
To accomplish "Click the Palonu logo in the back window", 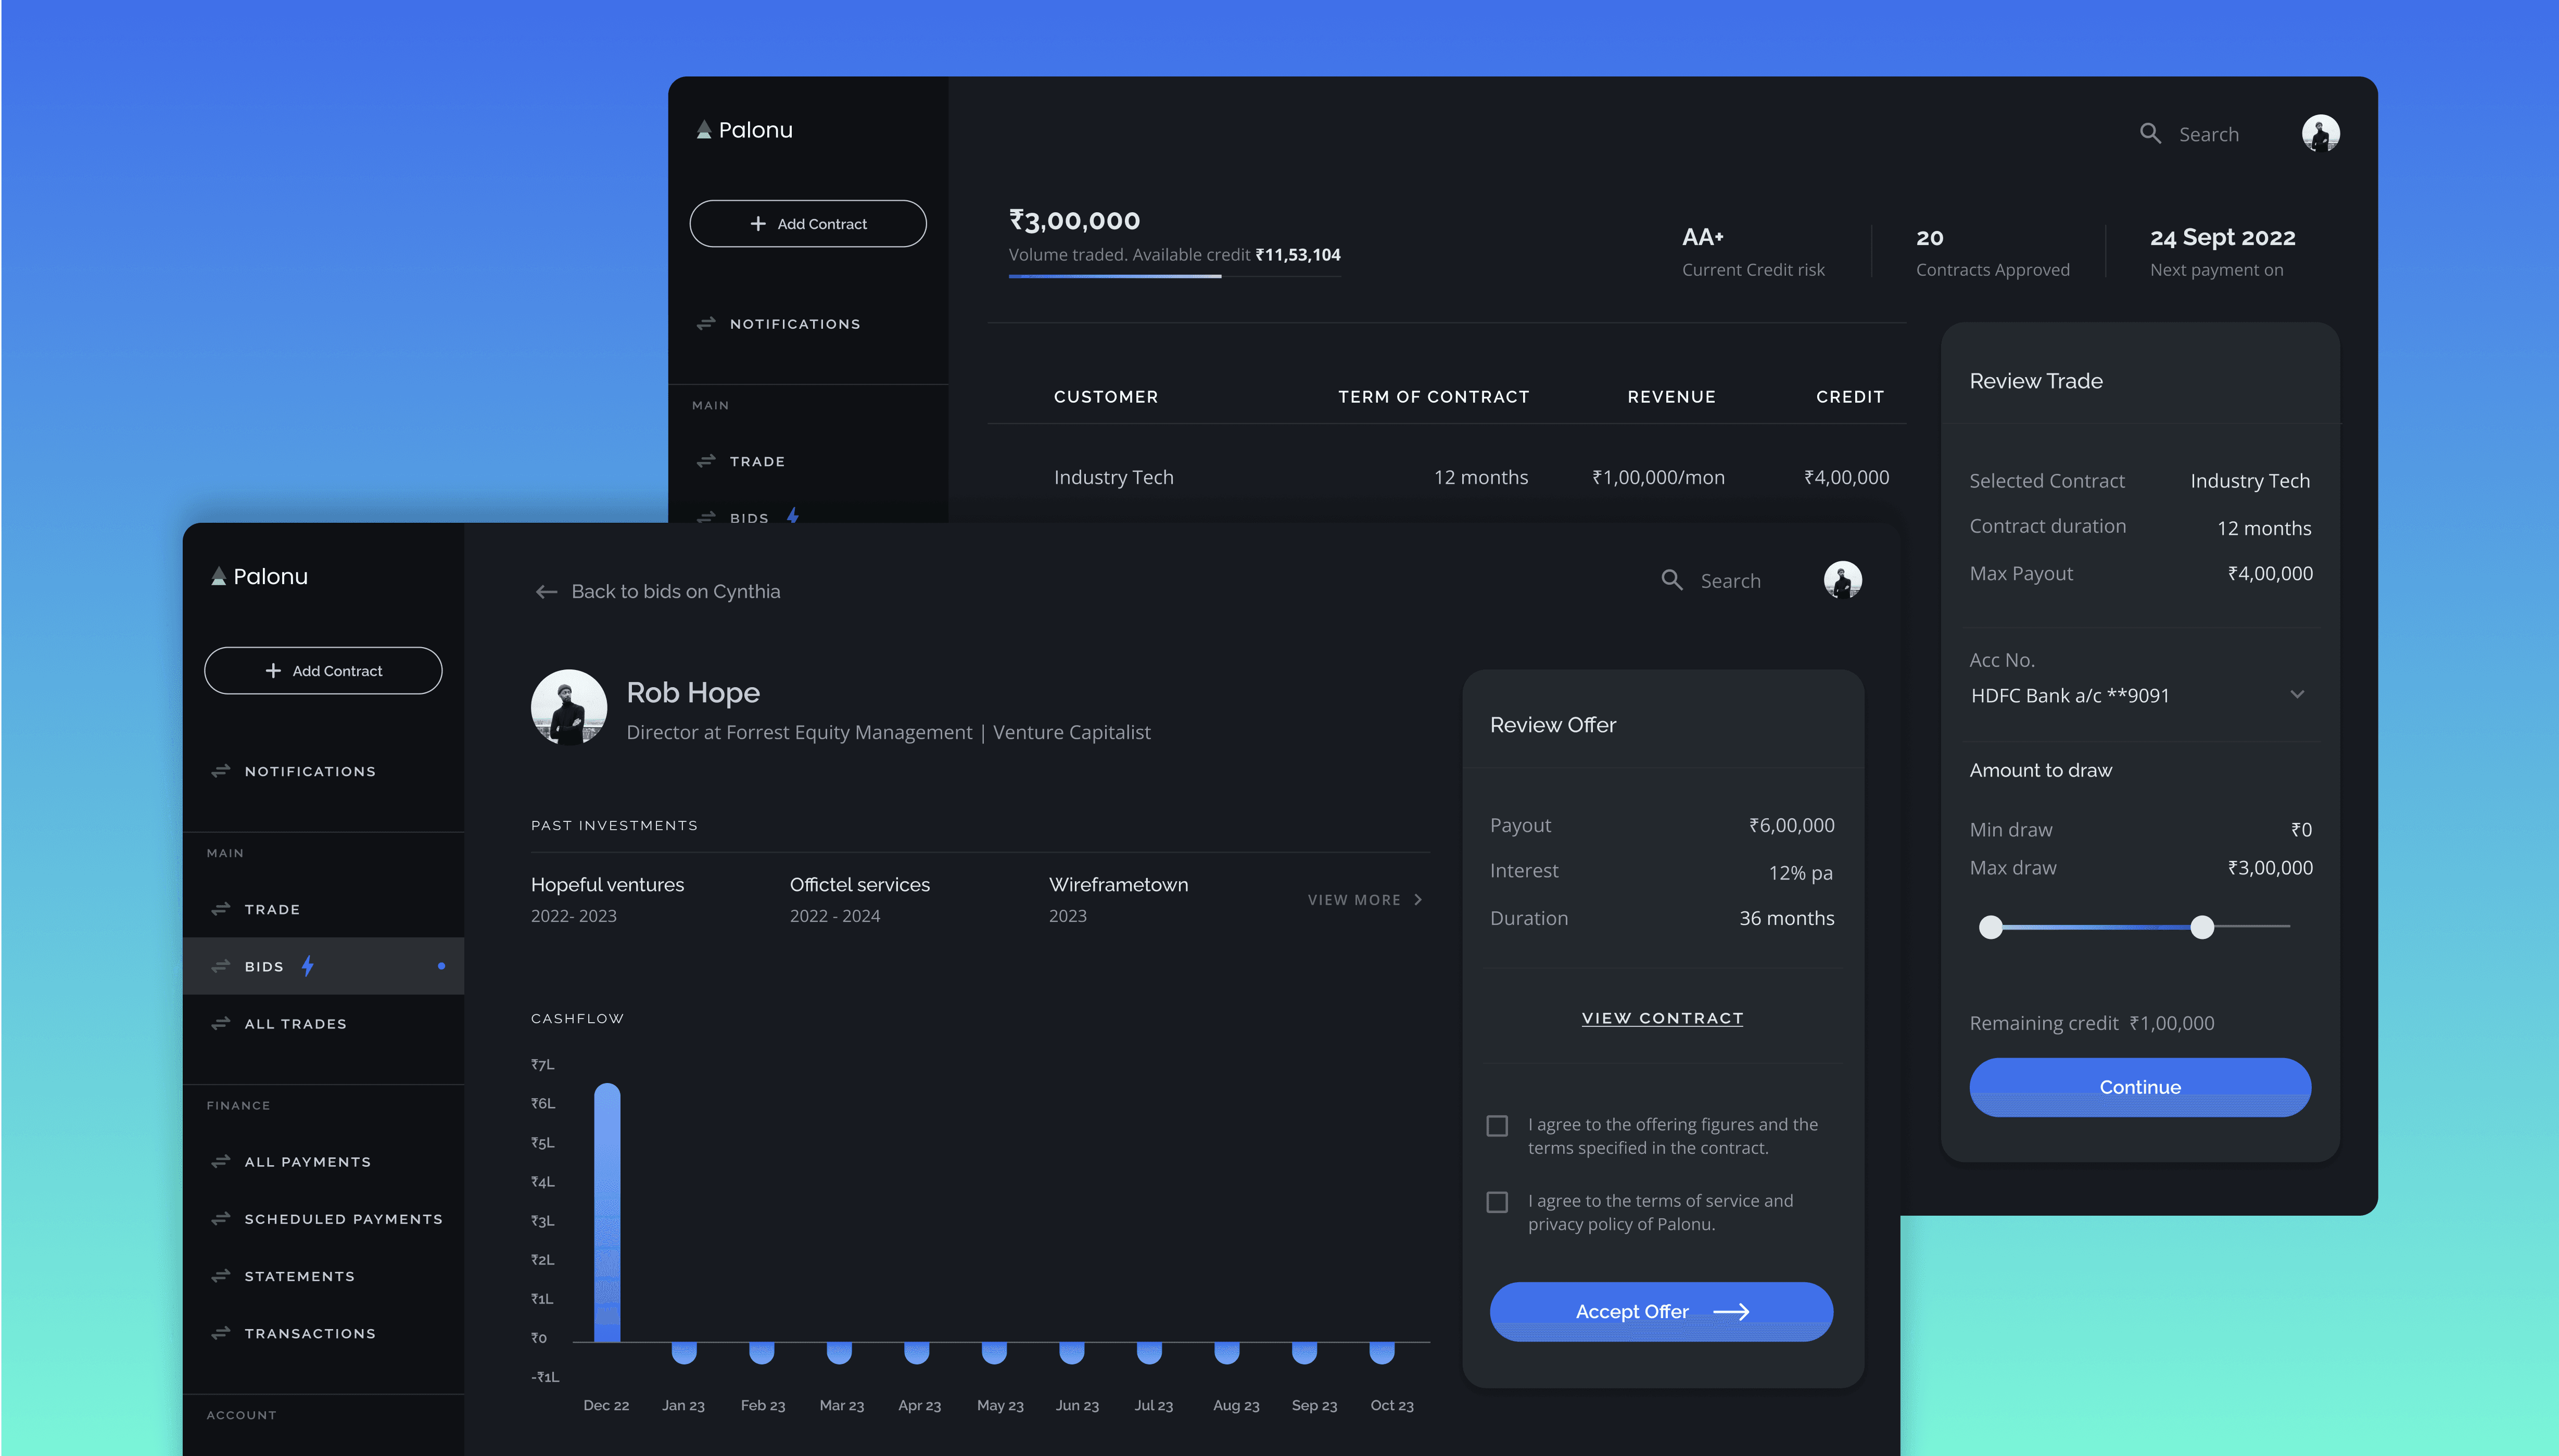I will coord(744,130).
